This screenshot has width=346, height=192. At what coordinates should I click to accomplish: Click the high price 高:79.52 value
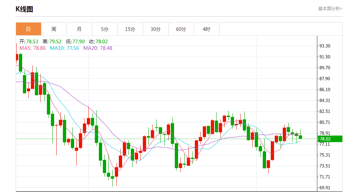(x=52, y=41)
